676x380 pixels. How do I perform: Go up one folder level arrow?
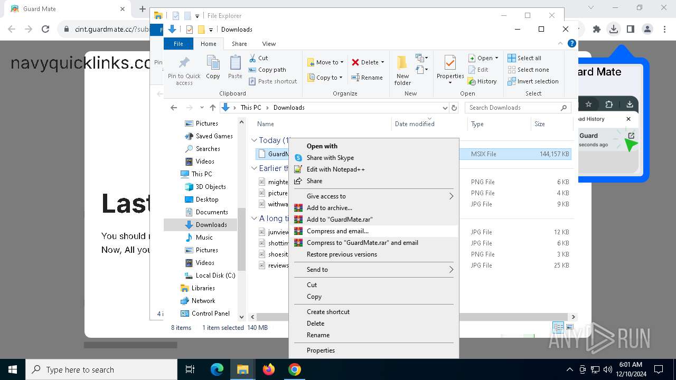(213, 108)
